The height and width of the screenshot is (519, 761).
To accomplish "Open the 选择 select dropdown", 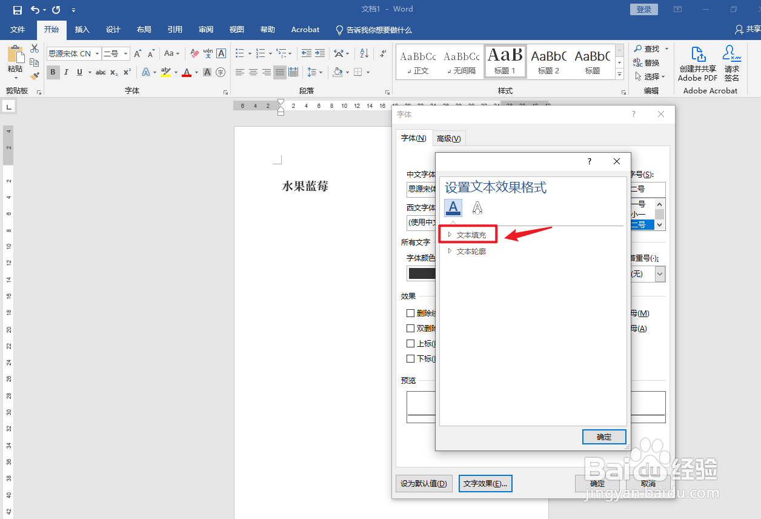I will (x=651, y=76).
